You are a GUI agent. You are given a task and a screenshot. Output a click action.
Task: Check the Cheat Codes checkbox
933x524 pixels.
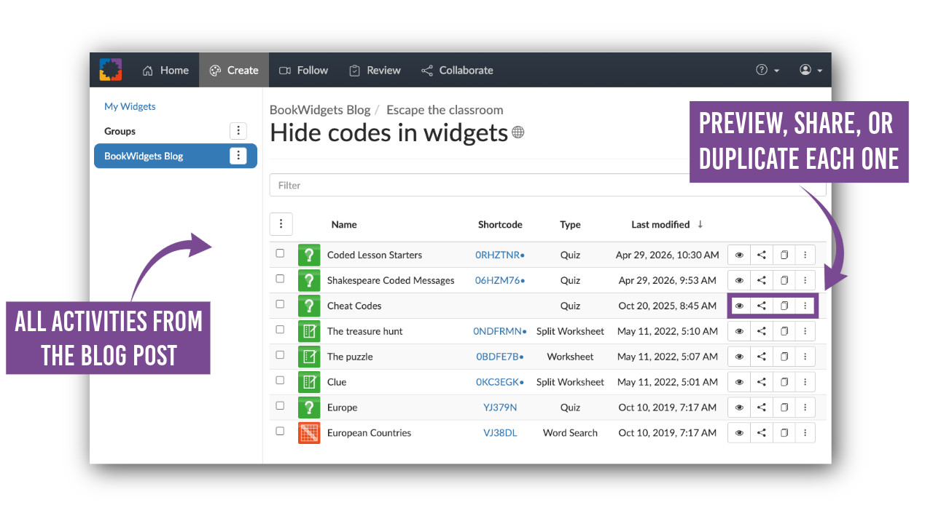pos(280,304)
